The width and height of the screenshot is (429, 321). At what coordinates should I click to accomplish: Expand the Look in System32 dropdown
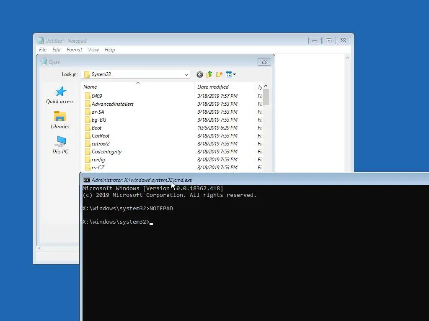point(186,74)
